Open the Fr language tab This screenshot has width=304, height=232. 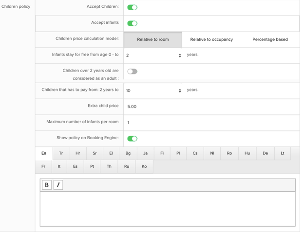tap(43, 166)
